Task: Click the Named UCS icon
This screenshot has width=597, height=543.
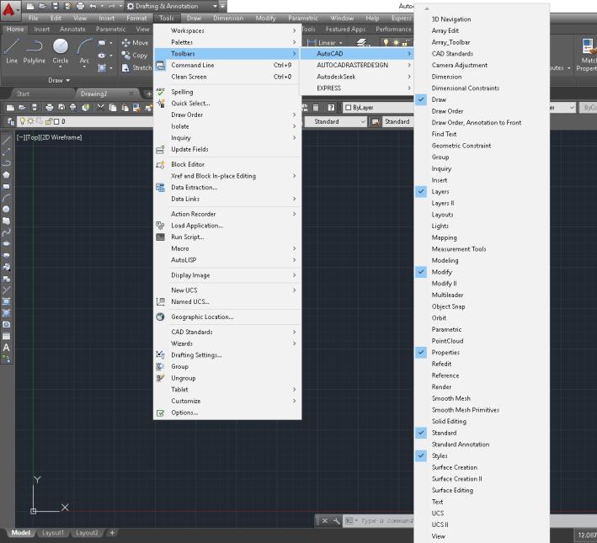Action: 160,301
